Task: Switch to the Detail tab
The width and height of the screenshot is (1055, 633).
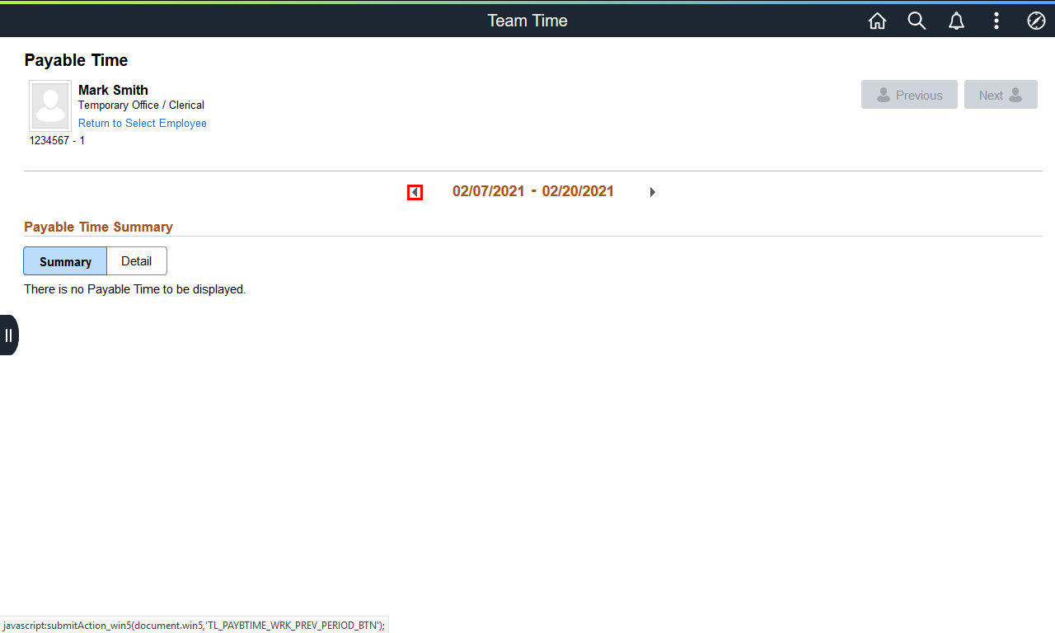Action: pos(136,261)
